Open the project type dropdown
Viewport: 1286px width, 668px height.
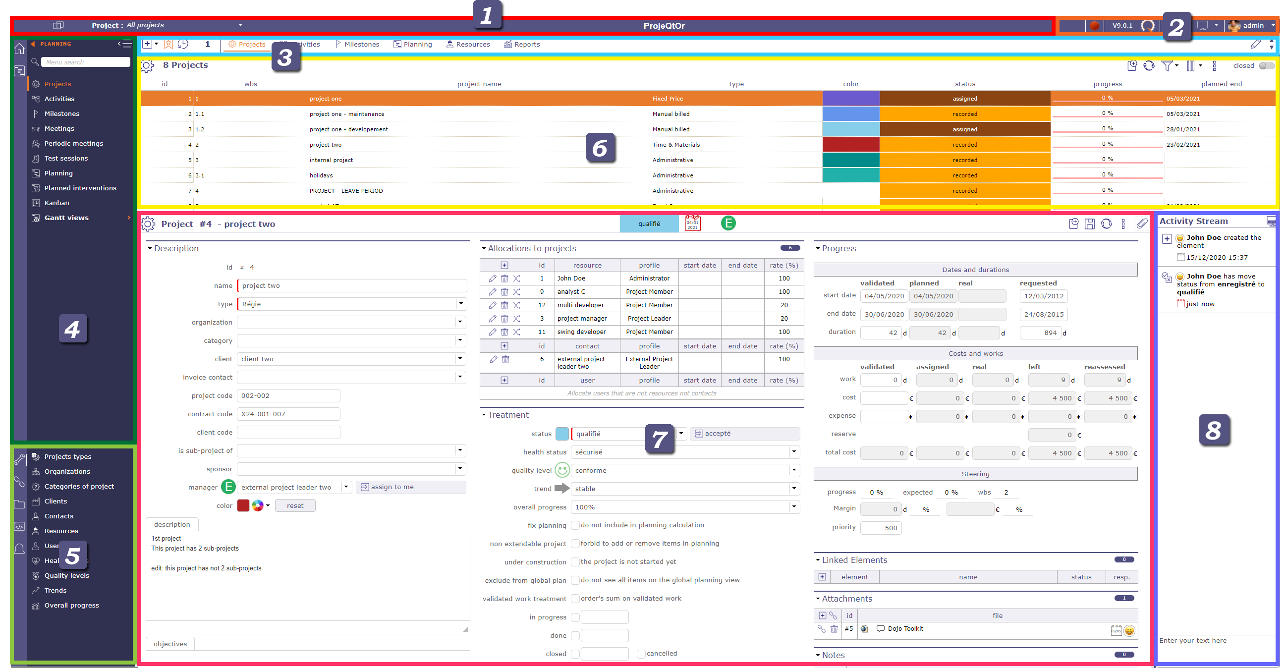click(x=461, y=304)
